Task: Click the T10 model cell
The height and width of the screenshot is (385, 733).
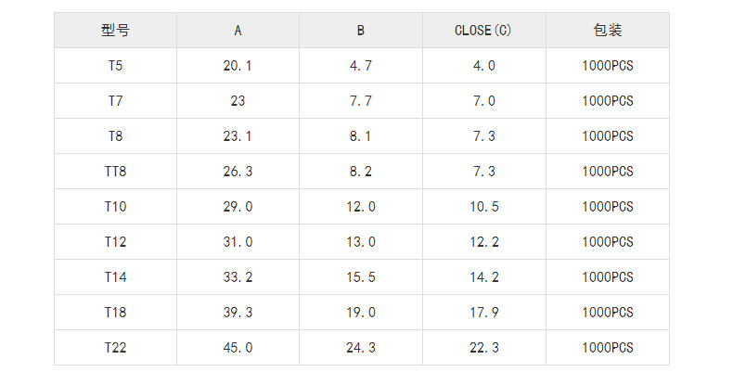Action: coord(115,207)
